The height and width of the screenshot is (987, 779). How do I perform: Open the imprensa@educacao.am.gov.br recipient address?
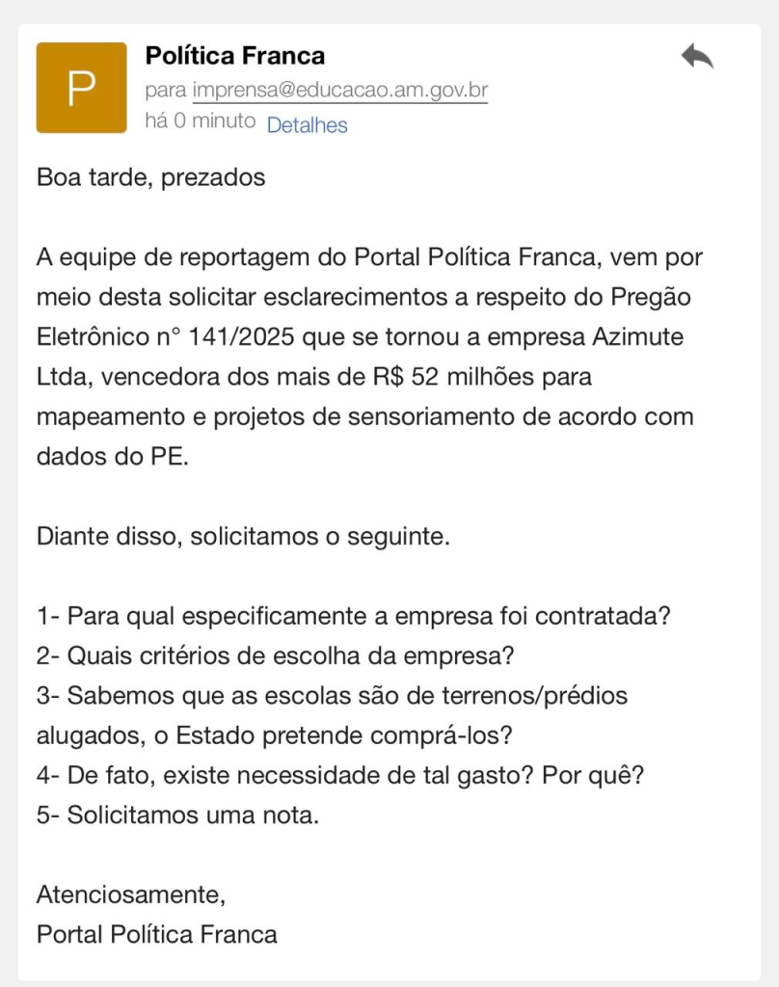(x=340, y=92)
